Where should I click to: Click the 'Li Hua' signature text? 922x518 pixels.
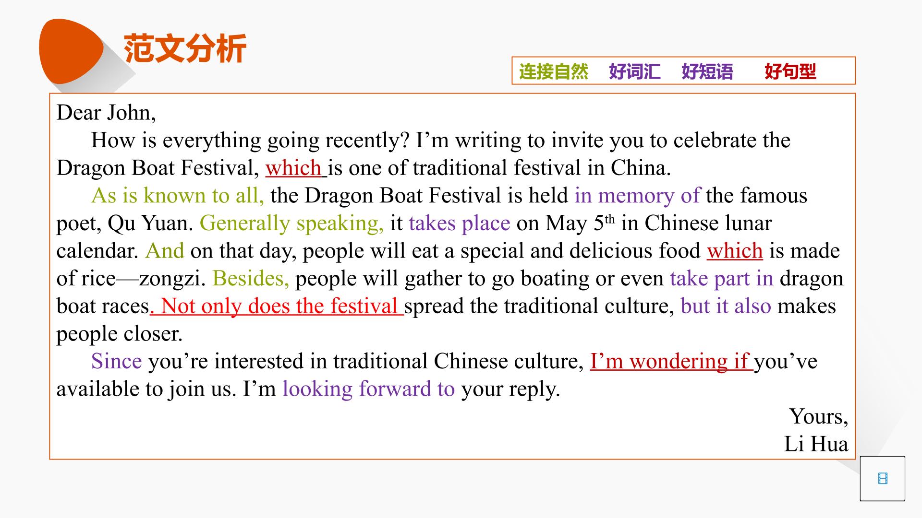[816, 444]
